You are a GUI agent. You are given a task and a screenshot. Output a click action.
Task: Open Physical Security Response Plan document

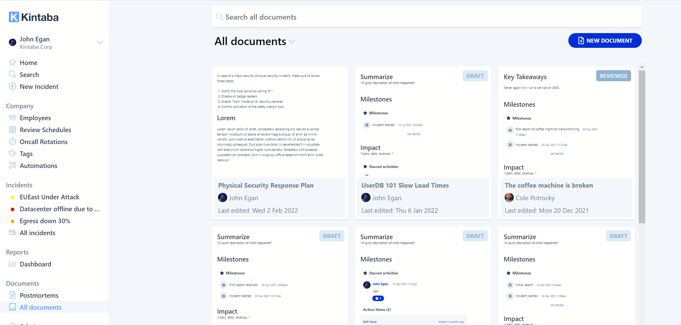(x=266, y=185)
